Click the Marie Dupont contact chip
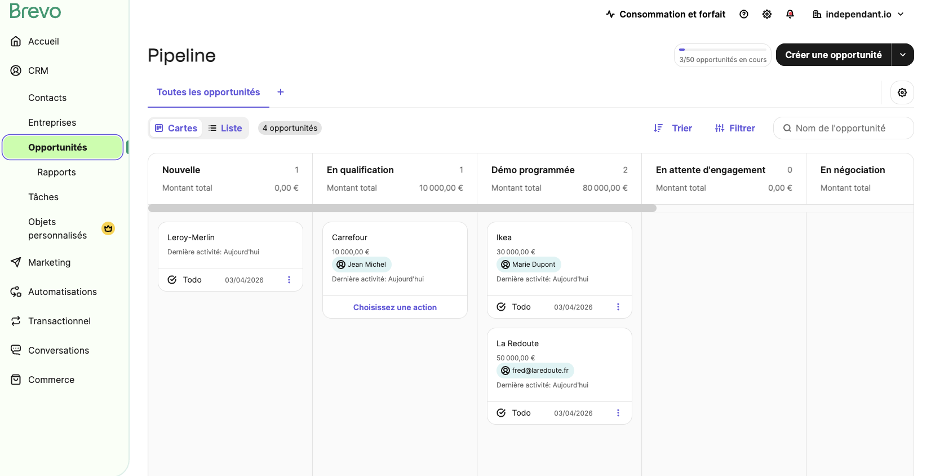931x476 pixels. (x=529, y=265)
